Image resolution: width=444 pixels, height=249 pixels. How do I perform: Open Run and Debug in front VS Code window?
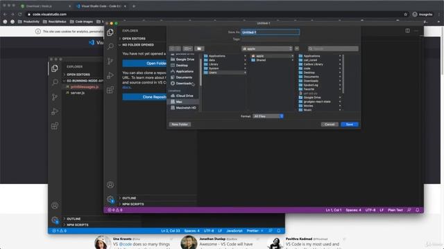pos(110,75)
